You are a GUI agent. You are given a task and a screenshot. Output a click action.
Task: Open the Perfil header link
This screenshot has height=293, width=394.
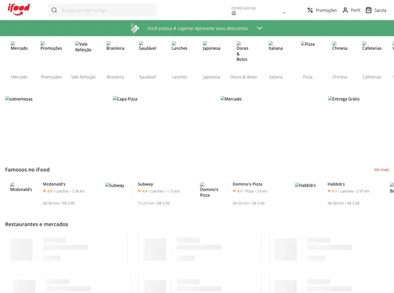[x=355, y=10]
